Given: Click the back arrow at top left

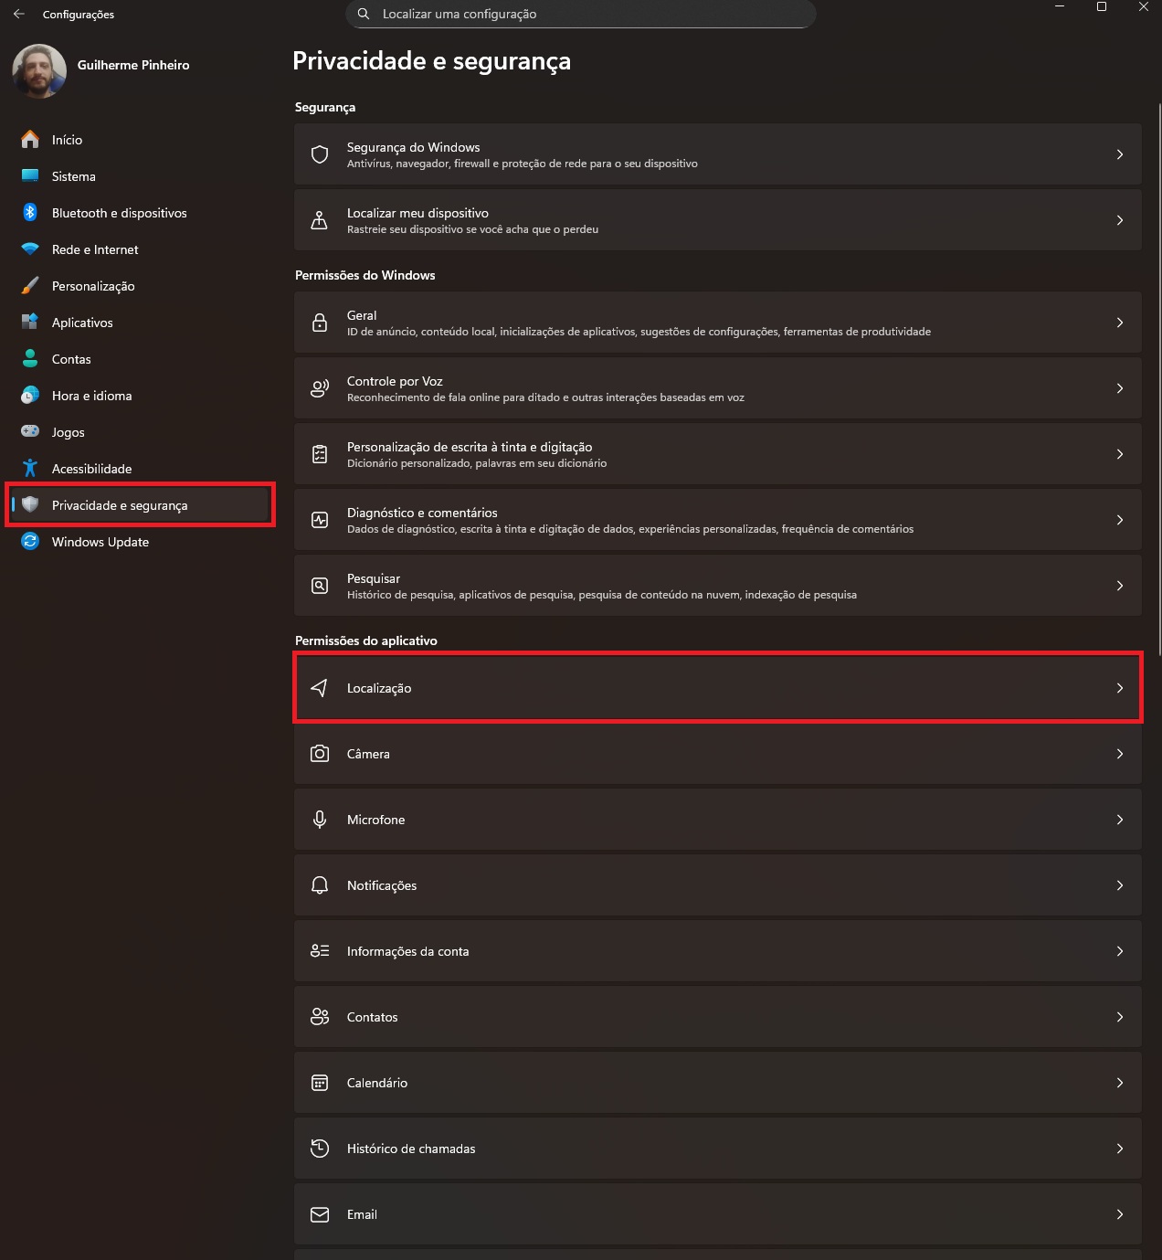Looking at the screenshot, I should (x=19, y=14).
